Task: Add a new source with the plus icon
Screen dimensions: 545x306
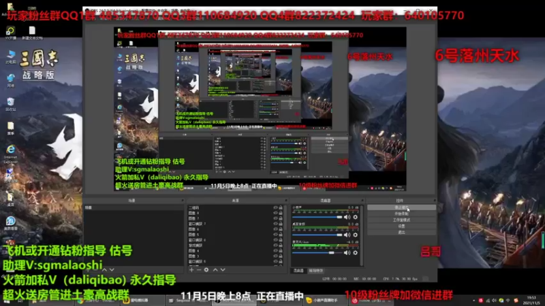Action: tap(191, 269)
